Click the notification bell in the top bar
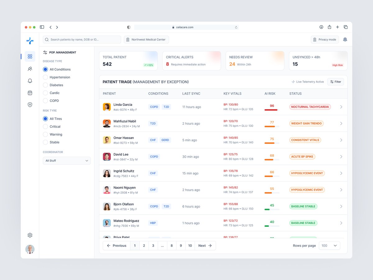The height and width of the screenshot is (280, 373). [x=345, y=40]
